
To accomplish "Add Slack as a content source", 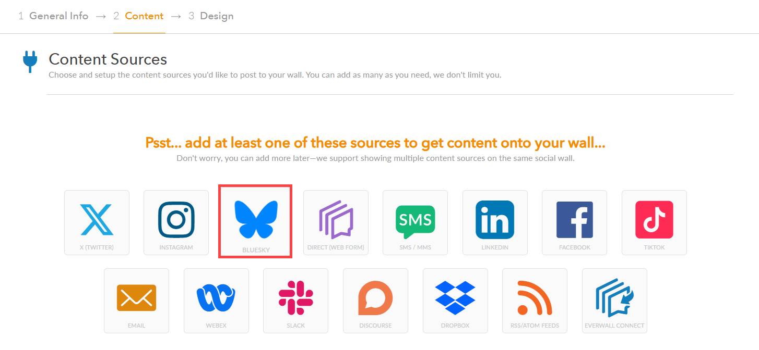I will [x=295, y=301].
